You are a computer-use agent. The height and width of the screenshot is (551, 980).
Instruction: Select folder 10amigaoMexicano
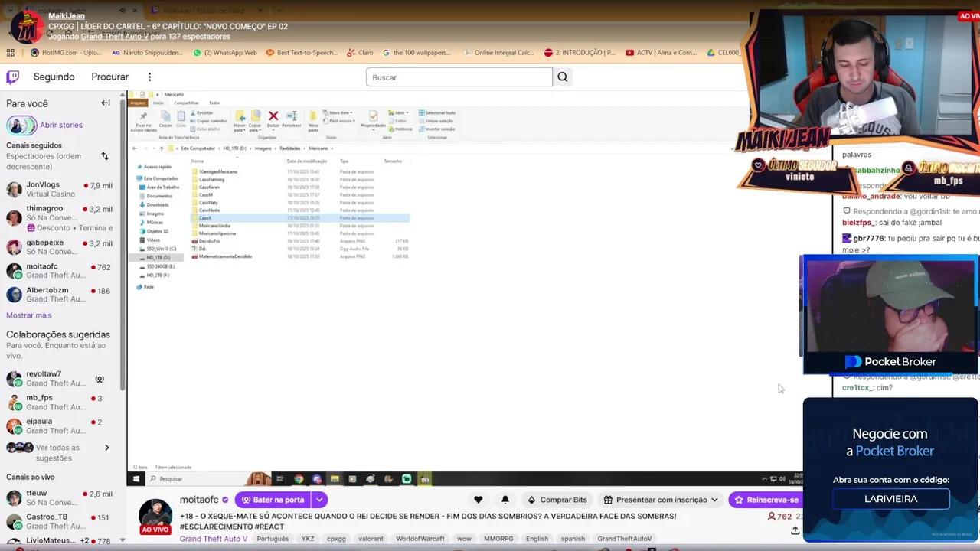(218, 171)
